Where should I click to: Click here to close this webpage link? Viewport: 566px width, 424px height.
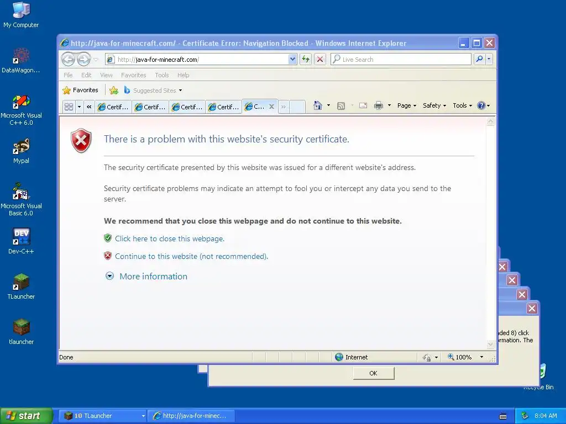170,239
